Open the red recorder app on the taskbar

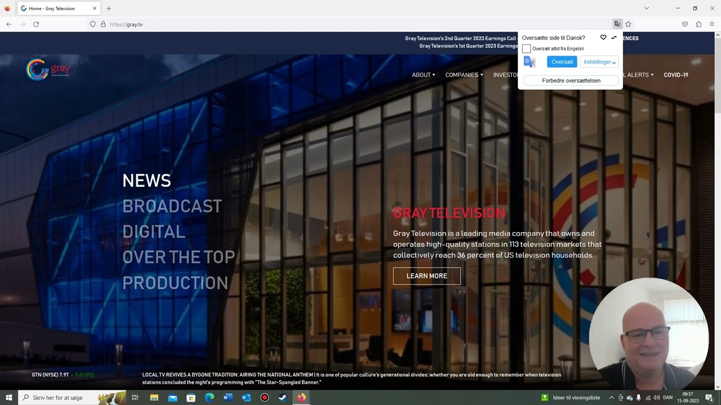264,398
